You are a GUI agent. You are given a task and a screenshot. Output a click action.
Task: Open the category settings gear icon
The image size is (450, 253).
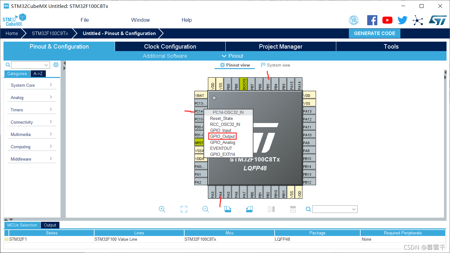point(56,65)
